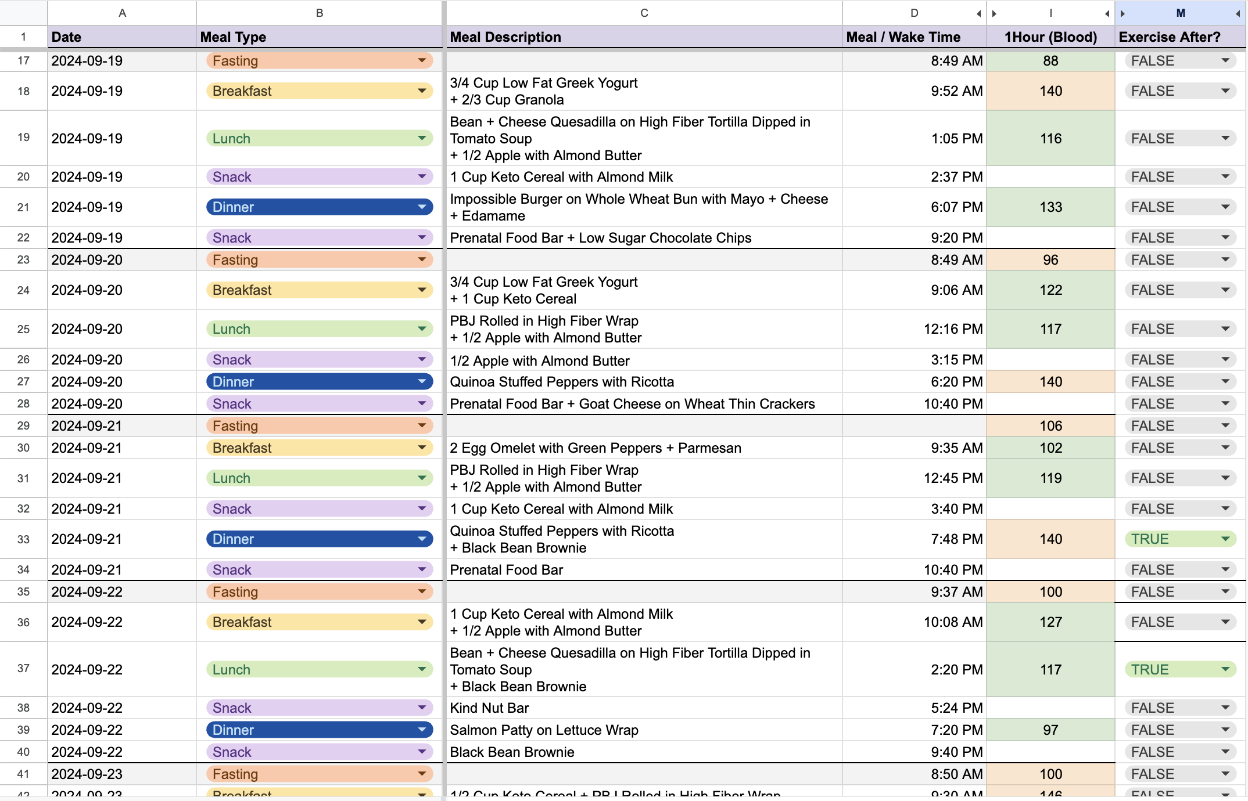Open Exercise After TRUE dropdown in row 37
The height and width of the screenshot is (801, 1248).
pyautogui.click(x=1225, y=669)
